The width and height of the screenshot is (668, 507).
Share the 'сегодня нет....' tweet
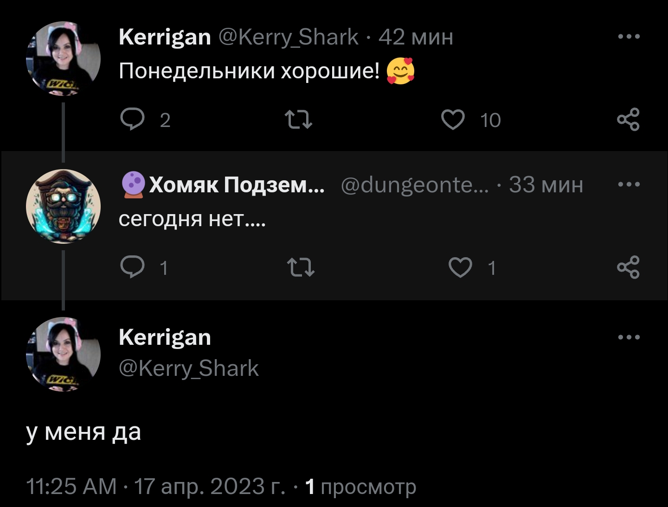coord(628,267)
